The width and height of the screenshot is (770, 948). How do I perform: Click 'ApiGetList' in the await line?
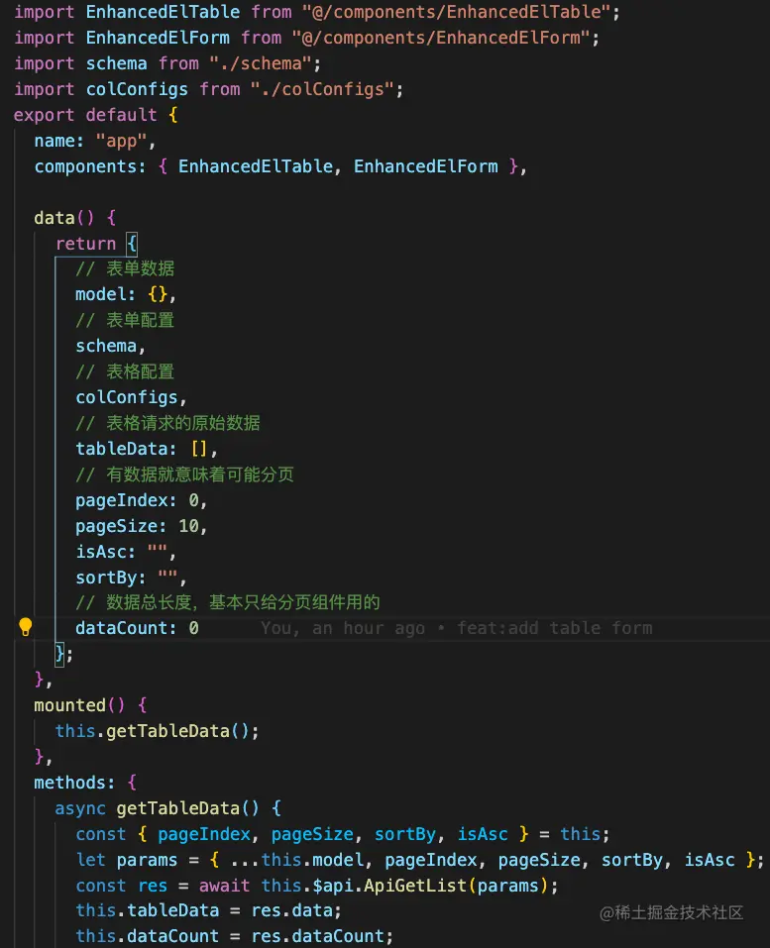tap(415, 886)
